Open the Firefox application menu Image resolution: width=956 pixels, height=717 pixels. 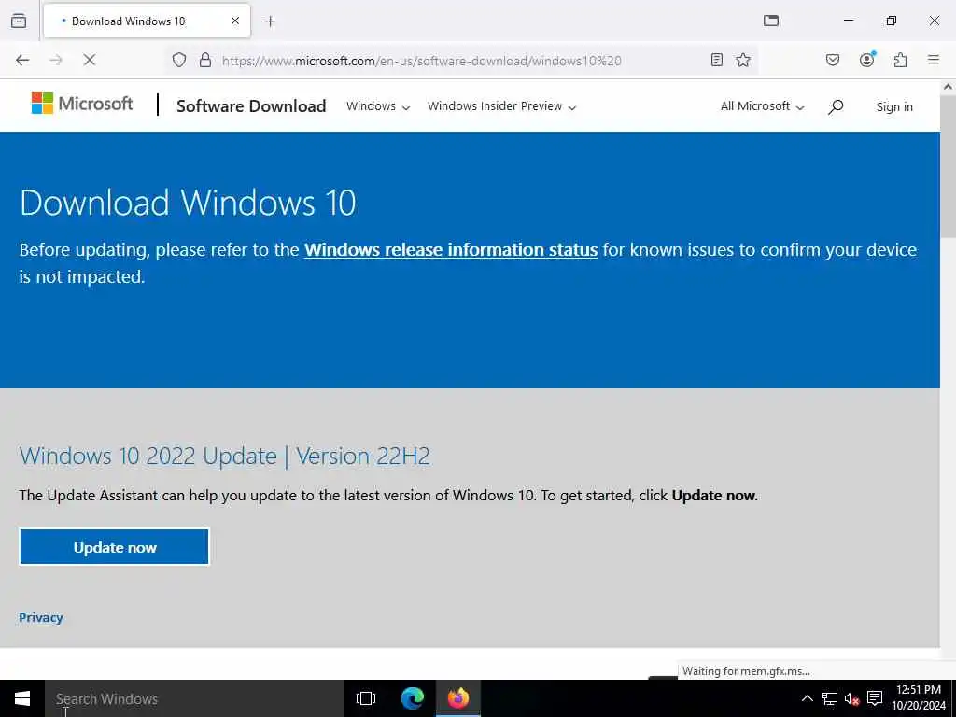point(933,60)
